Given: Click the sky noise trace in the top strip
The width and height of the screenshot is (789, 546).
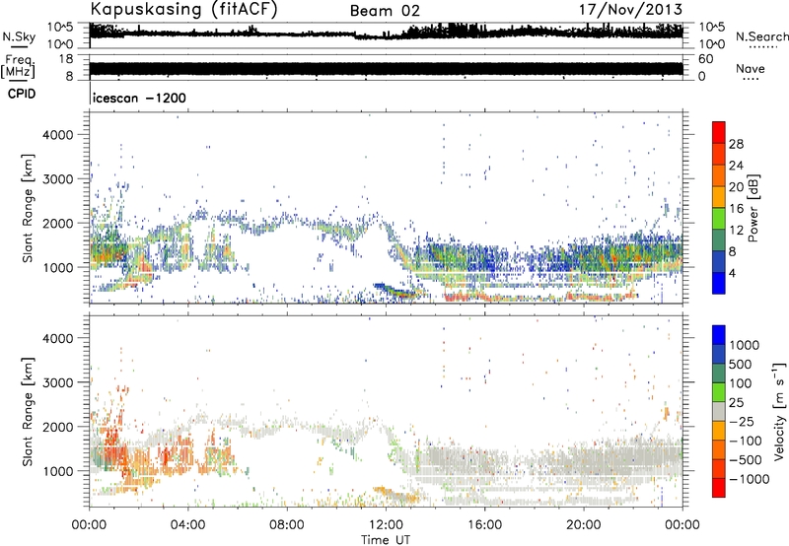Looking at the screenshot, I should pyautogui.click(x=386, y=33).
